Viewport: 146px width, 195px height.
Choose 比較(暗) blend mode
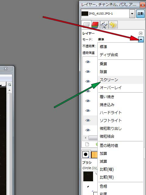[x=120, y=169]
